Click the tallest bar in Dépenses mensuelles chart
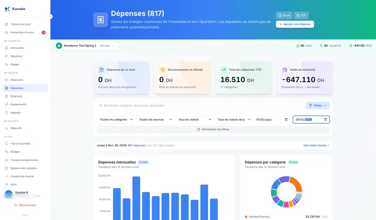This screenshot has height=220, width=376. [136, 198]
